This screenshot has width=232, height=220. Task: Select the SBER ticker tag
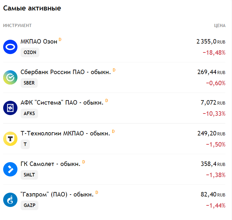pos(29,83)
